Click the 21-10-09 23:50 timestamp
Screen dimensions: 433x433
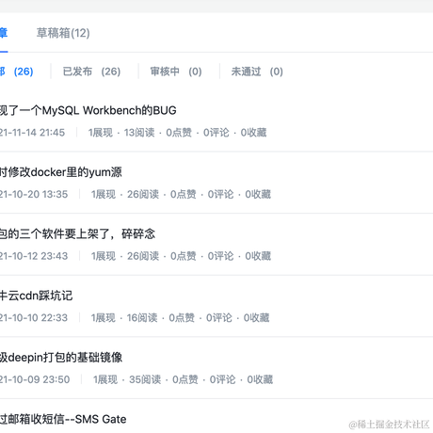tap(35, 379)
